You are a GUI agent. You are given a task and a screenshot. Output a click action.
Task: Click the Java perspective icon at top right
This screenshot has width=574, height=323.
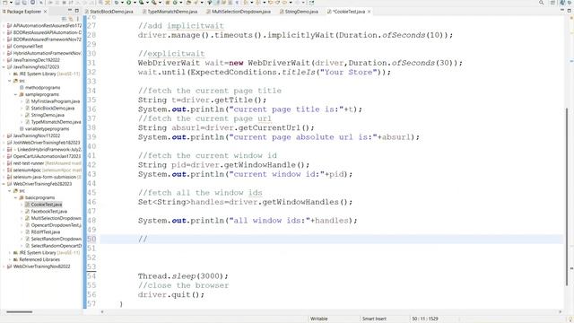pyautogui.click(x=563, y=3)
